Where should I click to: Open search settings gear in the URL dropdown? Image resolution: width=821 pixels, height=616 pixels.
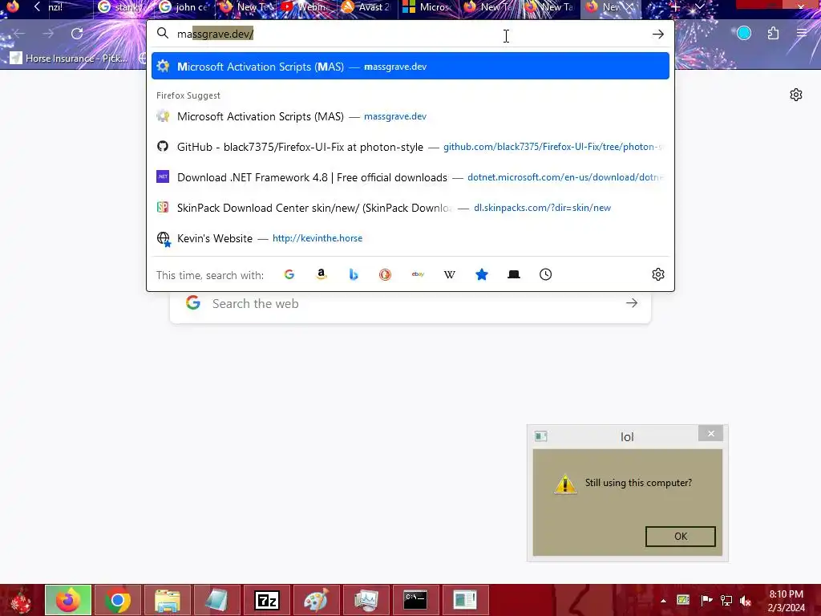(x=658, y=274)
